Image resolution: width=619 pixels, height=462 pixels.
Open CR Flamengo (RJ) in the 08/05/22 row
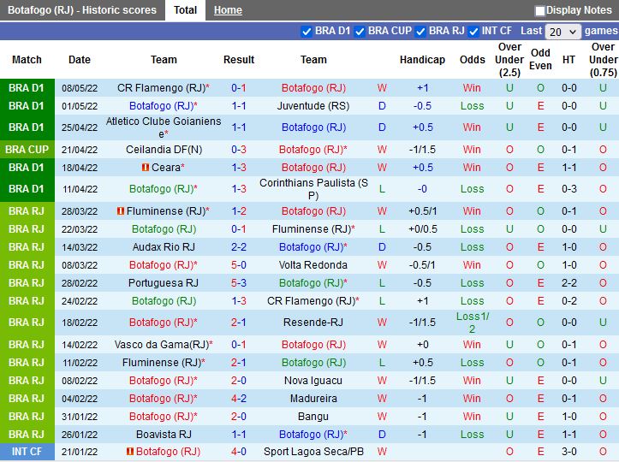click(x=162, y=88)
